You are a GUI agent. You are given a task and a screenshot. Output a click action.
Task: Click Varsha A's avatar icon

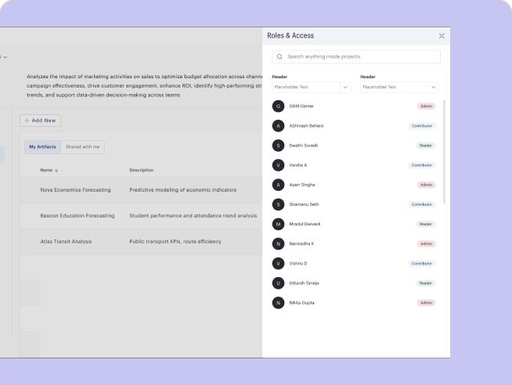click(x=278, y=165)
